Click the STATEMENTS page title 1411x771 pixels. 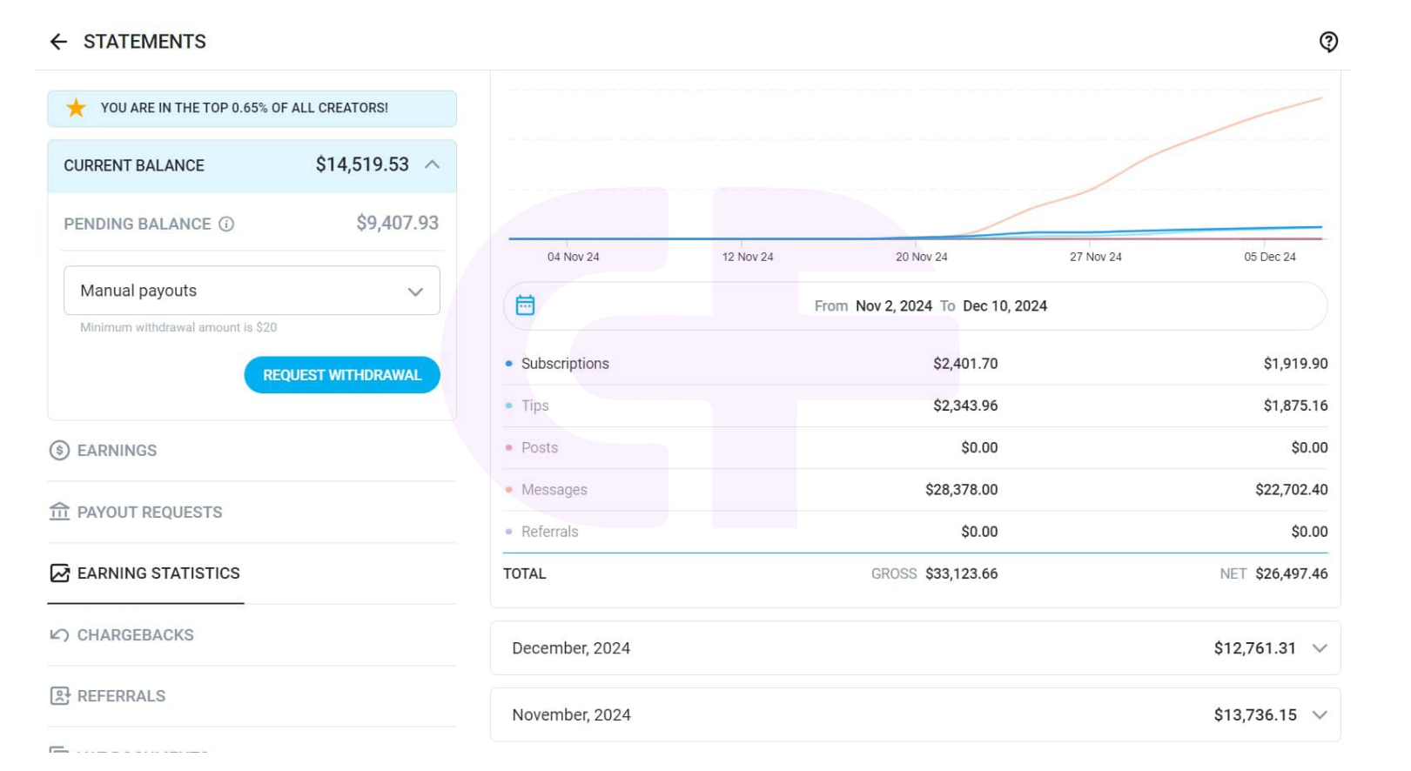pyautogui.click(x=144, y=42)
